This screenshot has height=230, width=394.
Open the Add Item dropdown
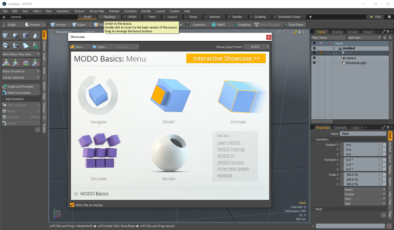364,38
